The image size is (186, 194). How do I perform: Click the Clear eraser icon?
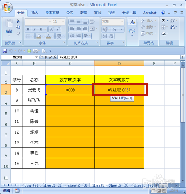pyautogui.click(x=164, y=33)
